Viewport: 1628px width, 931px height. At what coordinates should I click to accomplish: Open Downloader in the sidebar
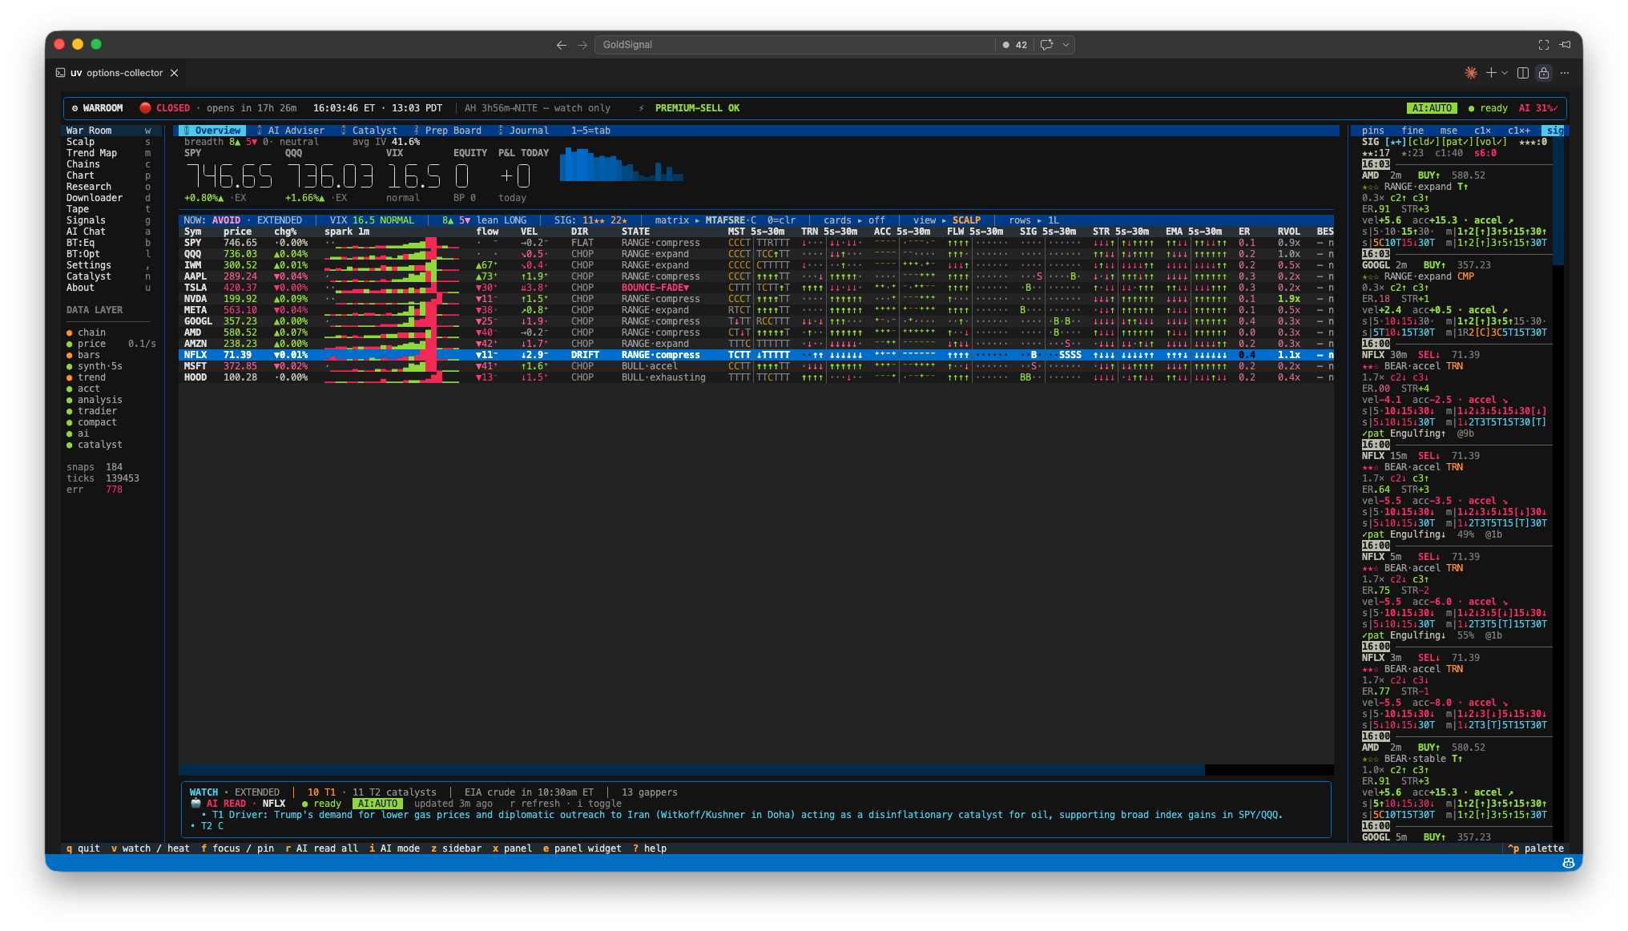click(108, 198)
